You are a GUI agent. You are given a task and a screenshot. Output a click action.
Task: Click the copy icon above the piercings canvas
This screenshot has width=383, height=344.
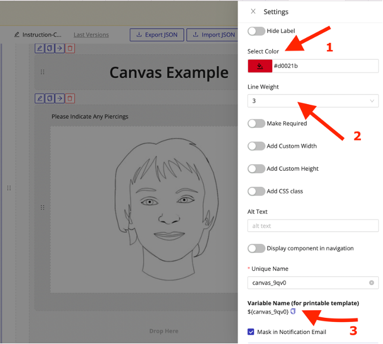(x=50, y=98)
